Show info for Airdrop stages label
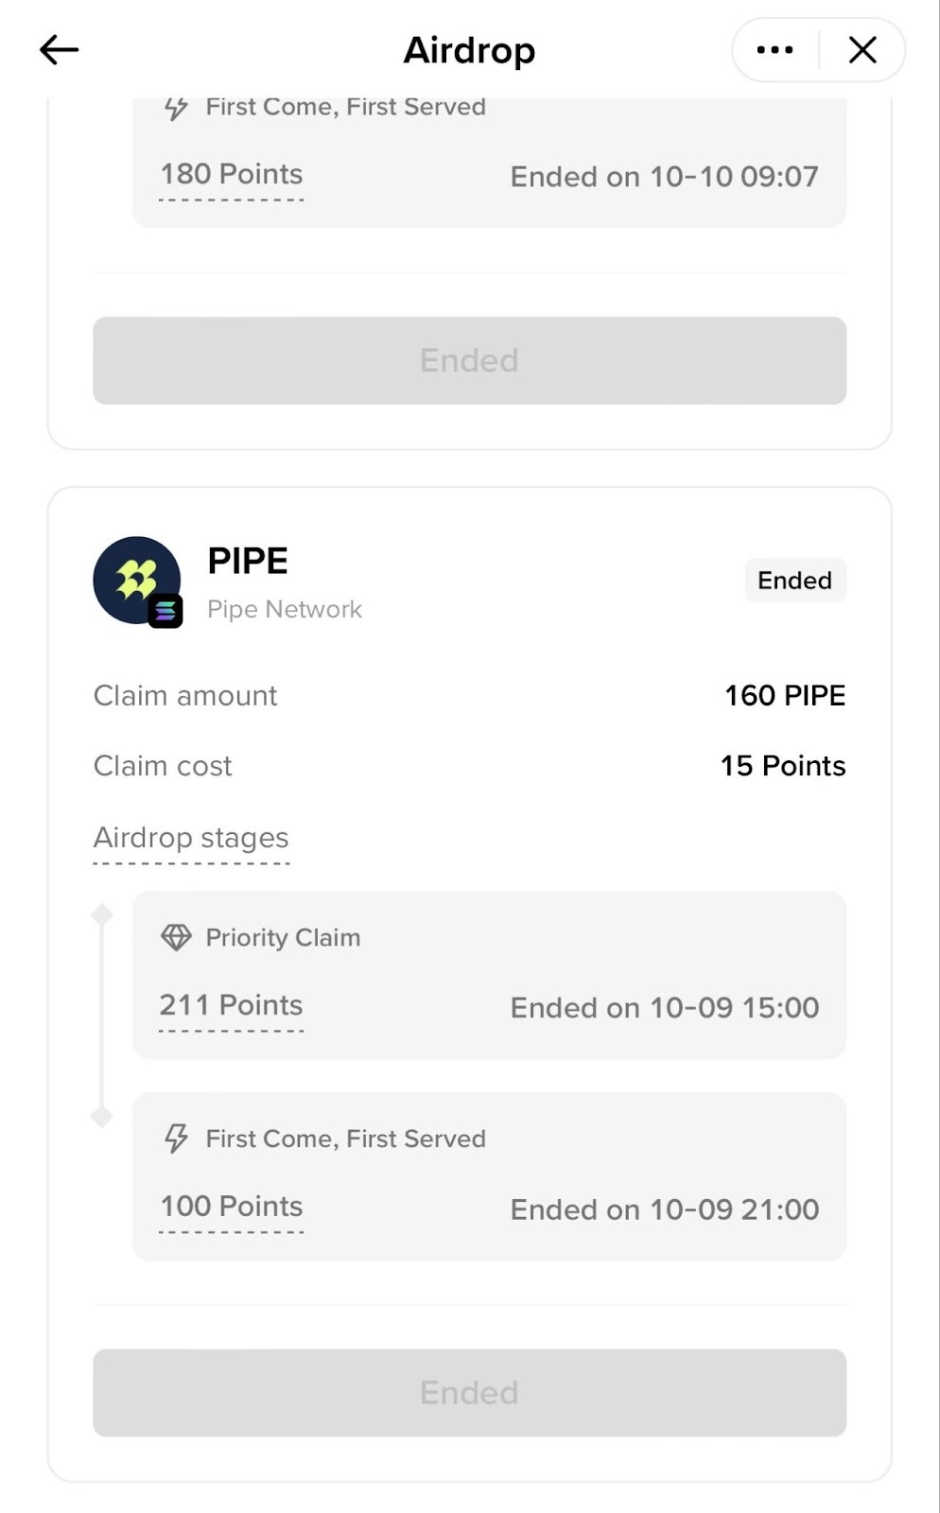 point(191,838)
